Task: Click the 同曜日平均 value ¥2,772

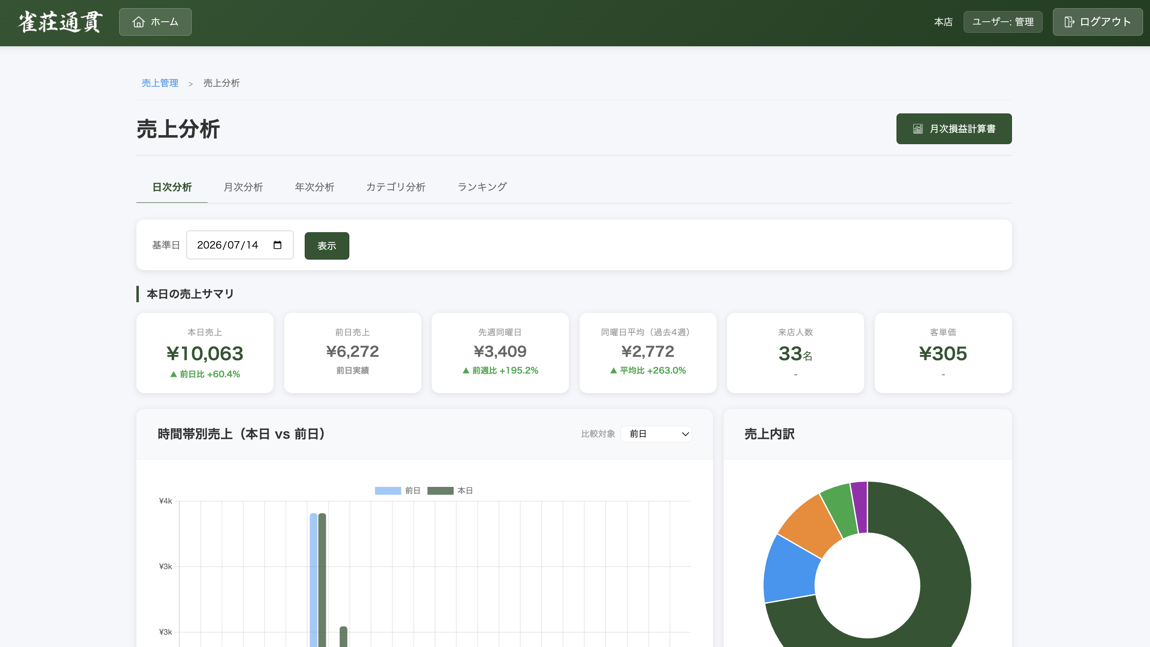Action: [x=648, y=351]
